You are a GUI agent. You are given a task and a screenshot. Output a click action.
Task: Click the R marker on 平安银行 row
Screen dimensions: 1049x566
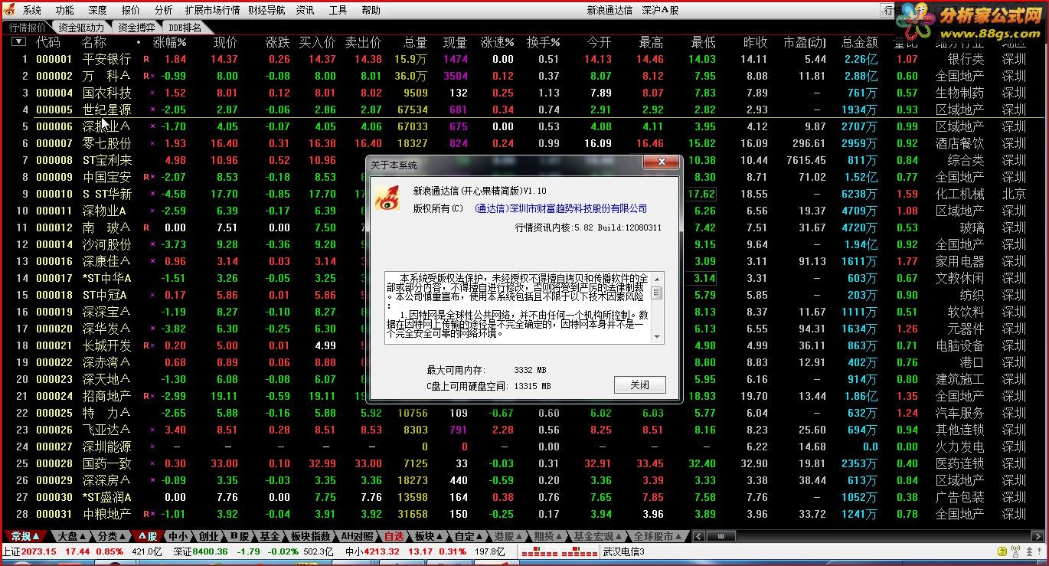(x=146, y=59)
